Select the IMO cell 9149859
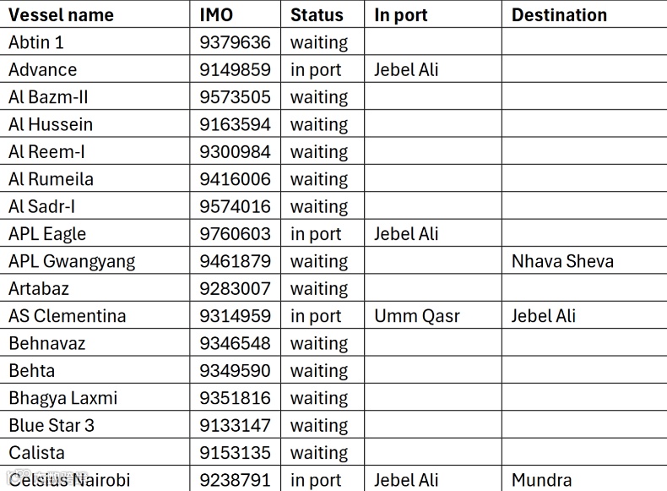This screenshot has height=491, width=667. pyautogui.click(x=235, y=70)
